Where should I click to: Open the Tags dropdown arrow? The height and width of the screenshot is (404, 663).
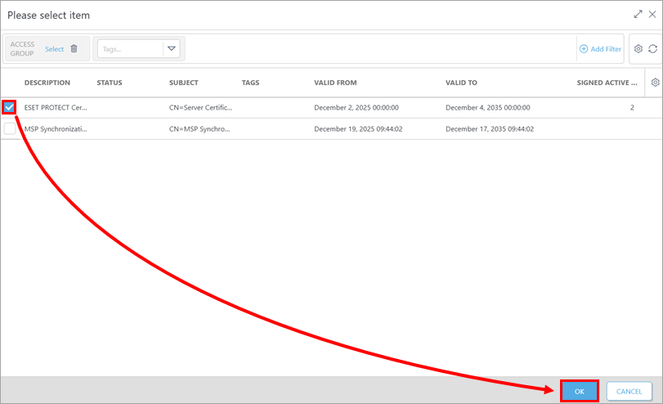coord(172,49)
